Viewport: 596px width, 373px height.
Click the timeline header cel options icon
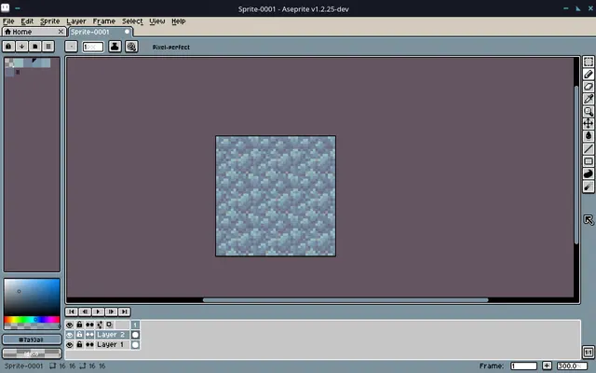click(110, 325)
